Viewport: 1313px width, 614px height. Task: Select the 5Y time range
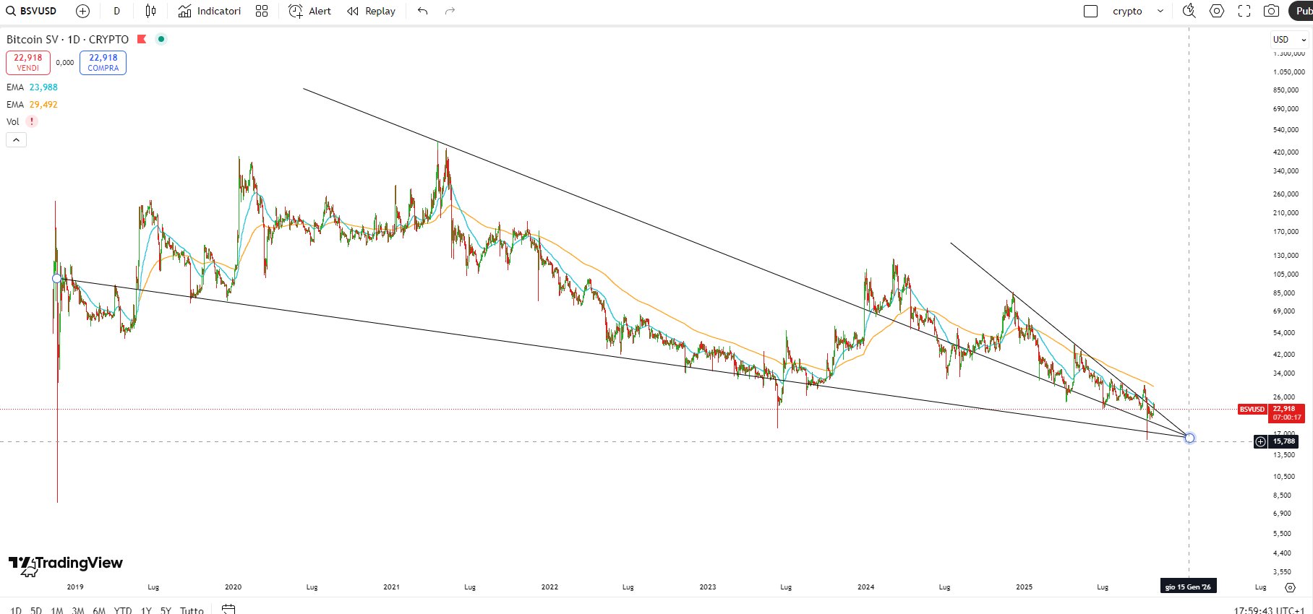point(166,610)
